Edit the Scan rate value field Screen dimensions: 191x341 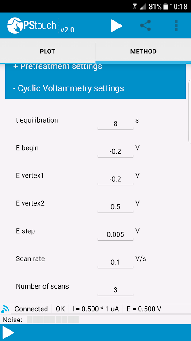(x=115, y=262)
